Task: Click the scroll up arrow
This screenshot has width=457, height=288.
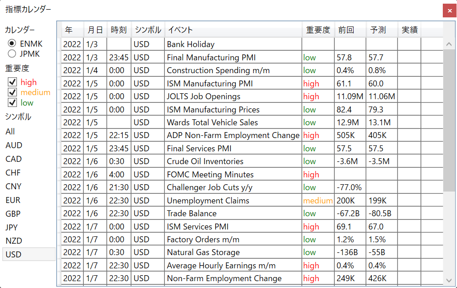Action: click(x=449, y=44)
